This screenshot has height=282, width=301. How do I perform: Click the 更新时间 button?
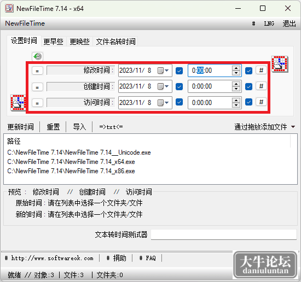coord(21,127)
